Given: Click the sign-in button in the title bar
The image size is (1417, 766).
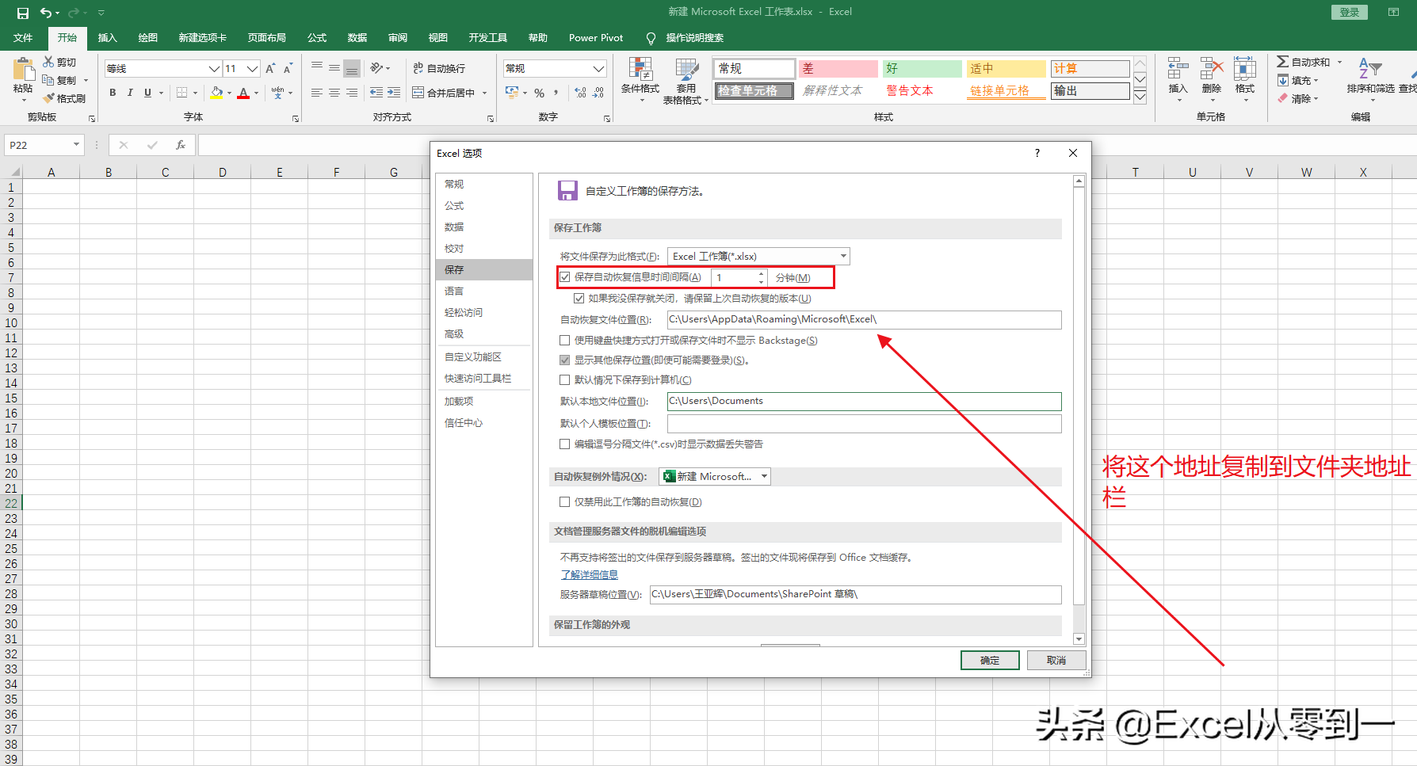Looking at the screenshot, I should click(1350, 12).
